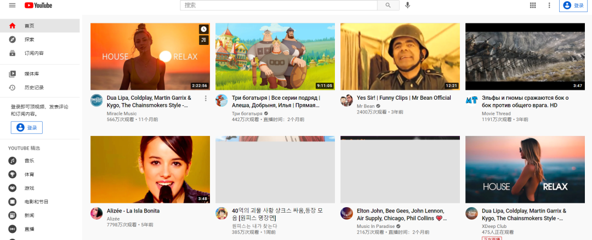
Task: Open title 'Alizée - La Isla Bonita'
Action: click(133, 211)
